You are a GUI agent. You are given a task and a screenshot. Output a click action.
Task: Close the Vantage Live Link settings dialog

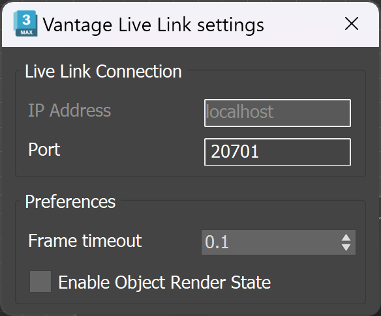[352, 24]
